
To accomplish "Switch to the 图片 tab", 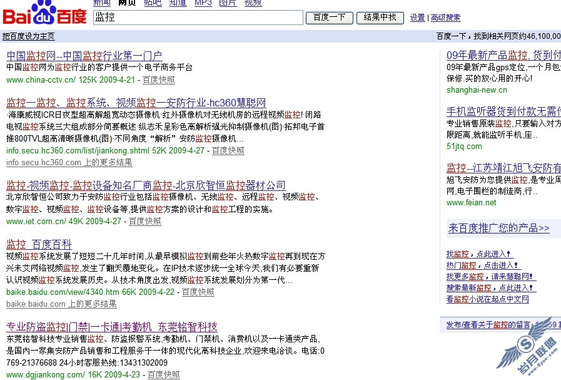I will coord(228,3).
